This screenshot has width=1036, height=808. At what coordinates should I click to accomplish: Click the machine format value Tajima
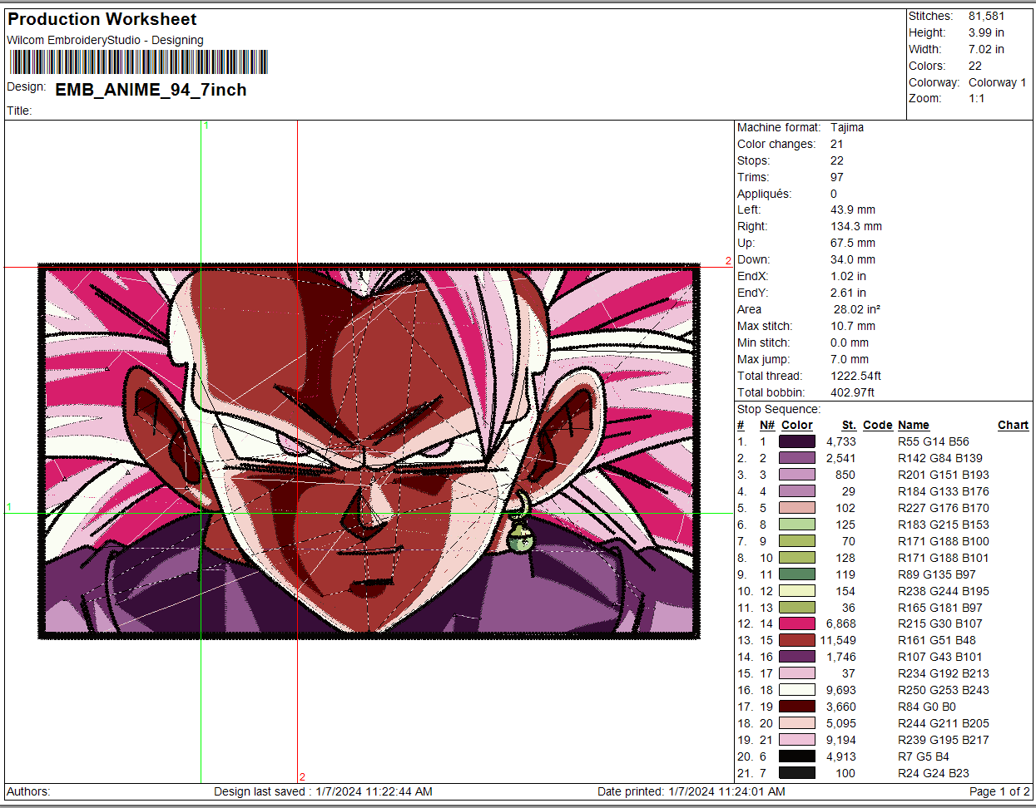[x=847, y=127]
